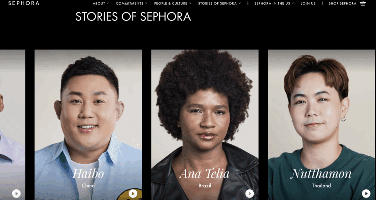This screenshot has height=200, width=376.
Task: Expand the Stories of Sephora chevron
Action: point(240,3)
